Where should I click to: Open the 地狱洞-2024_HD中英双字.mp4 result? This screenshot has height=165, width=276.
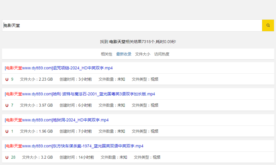[x=57, y=120]
